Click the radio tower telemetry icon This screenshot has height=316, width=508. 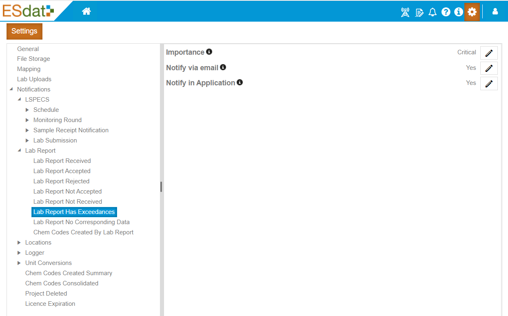(x=405, y=12)
